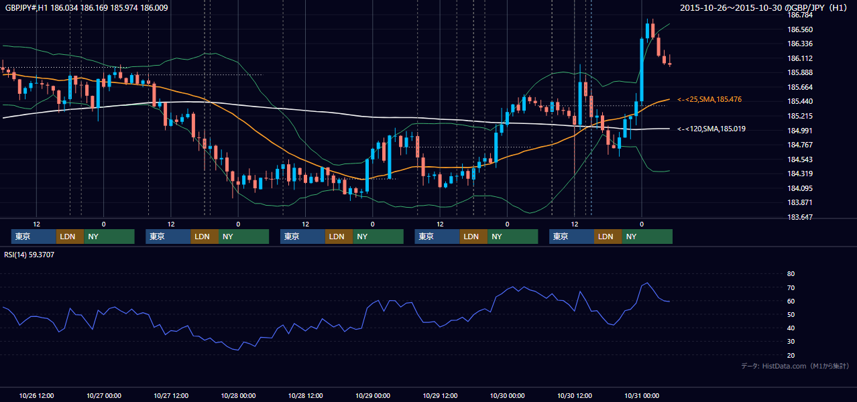Click the HistData.com data source credit

tap(795, 366)
